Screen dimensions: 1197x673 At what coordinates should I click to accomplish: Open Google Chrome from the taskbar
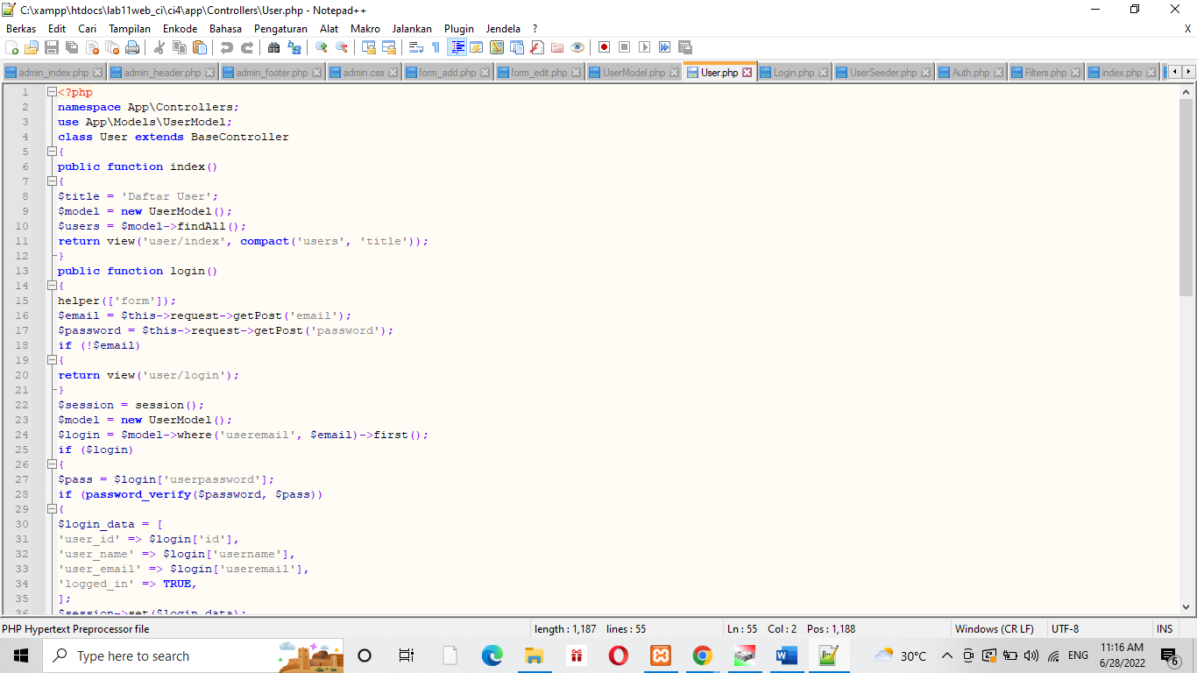(x=701, y=655)
